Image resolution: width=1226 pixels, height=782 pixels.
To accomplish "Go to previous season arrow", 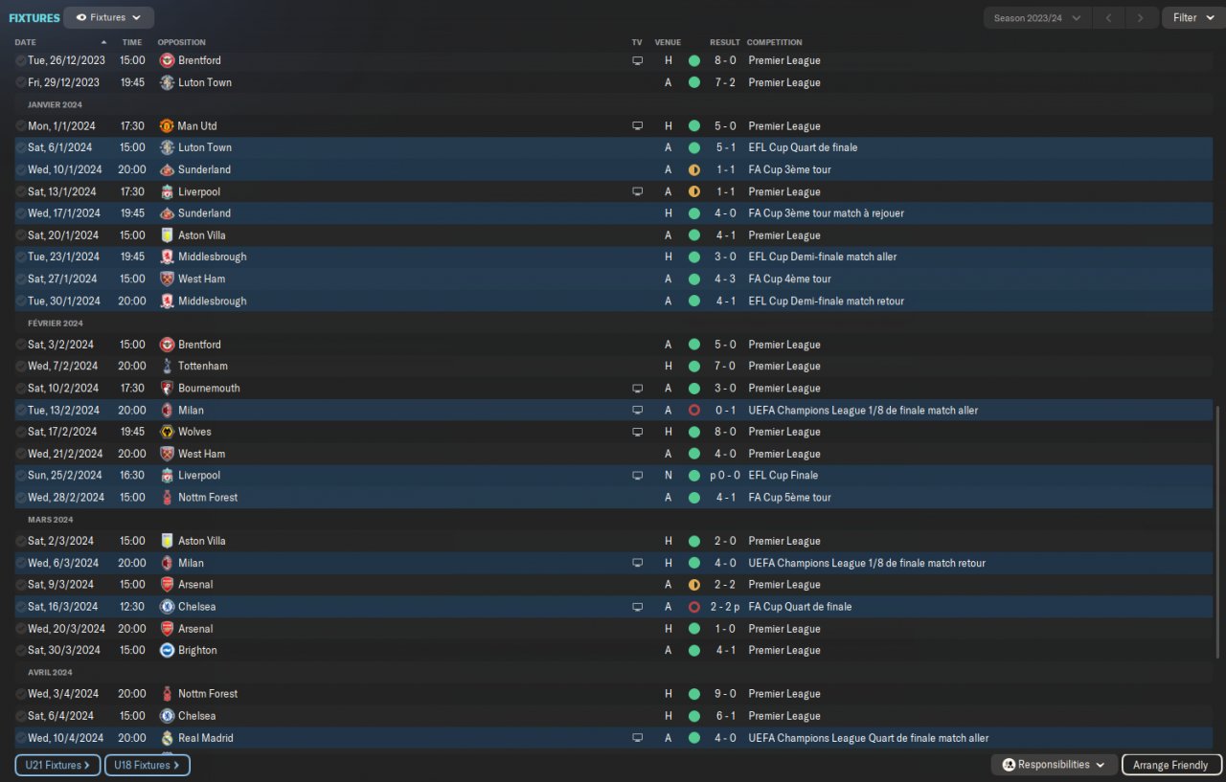I will (1108, 17).
